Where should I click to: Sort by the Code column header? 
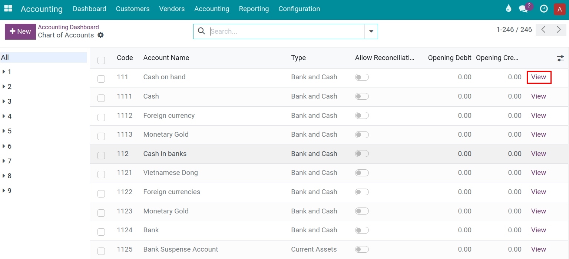tap(125, 58)
